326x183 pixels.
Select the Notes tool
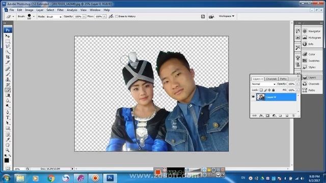tap(8, 135)
